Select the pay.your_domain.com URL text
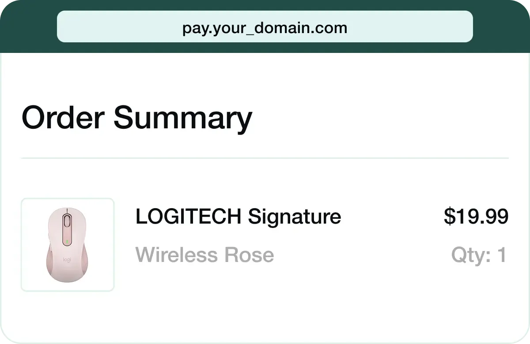530x344 pixels. (265, 28)
